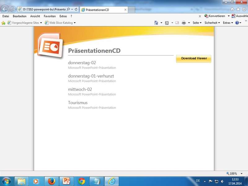Image resolution: width=248 pixels, height=186 pixels.
Task: Select the PräsentationenCD browser tab
Action: (104, 10)
